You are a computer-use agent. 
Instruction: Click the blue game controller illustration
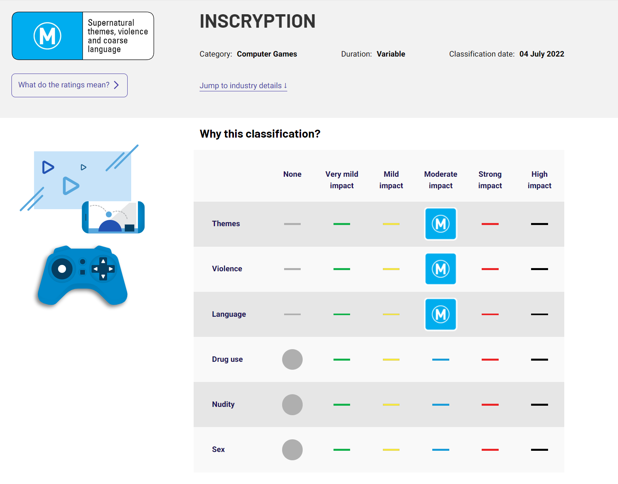[x=83, y=275]
